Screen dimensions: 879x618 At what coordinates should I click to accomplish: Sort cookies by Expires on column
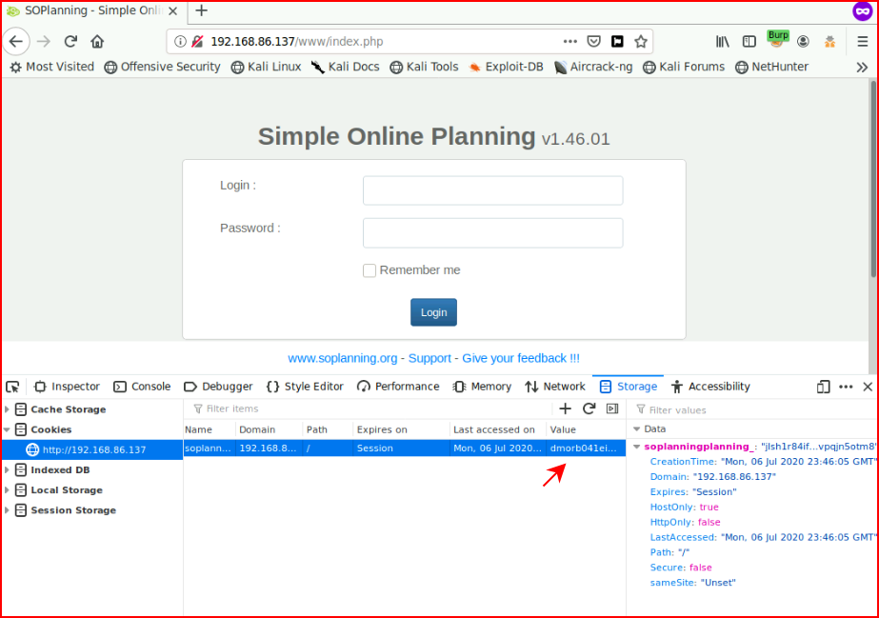click(x=401, y=429)
